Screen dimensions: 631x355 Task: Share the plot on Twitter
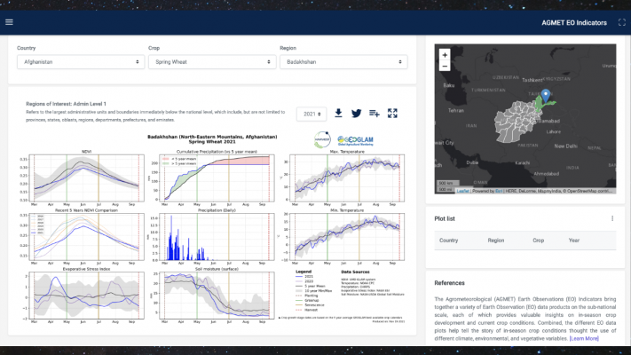356,114
